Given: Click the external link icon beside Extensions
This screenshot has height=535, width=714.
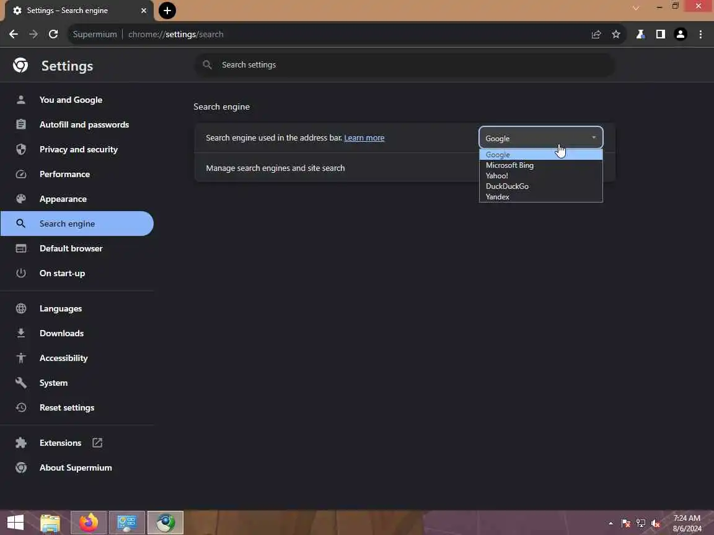Looking at the screenshot, I should click(97, 443).
